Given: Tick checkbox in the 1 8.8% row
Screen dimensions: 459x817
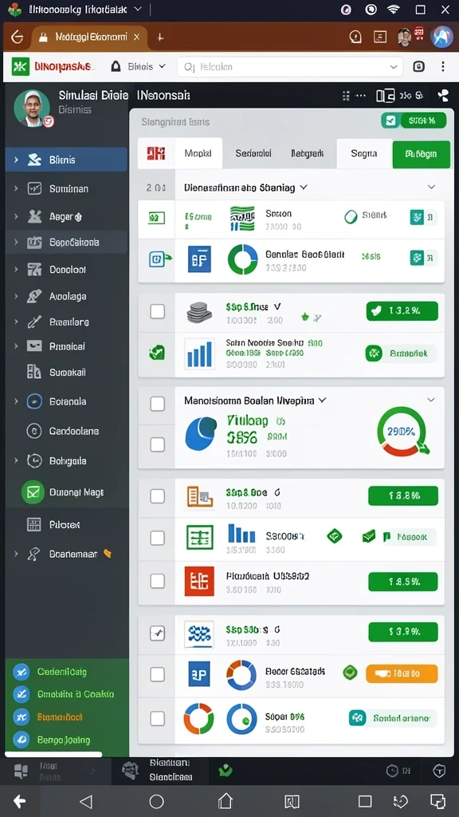Looking at the screenshot, I should tap(157, 496).
